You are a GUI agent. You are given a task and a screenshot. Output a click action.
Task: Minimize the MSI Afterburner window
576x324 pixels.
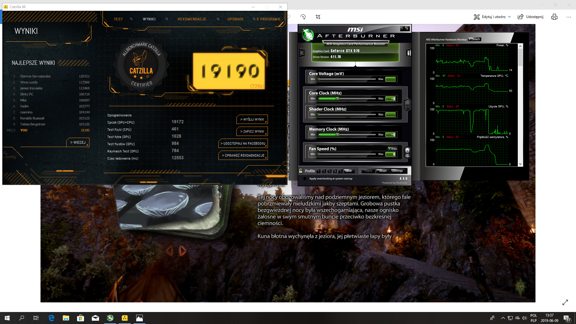click(x=402, y=28)
